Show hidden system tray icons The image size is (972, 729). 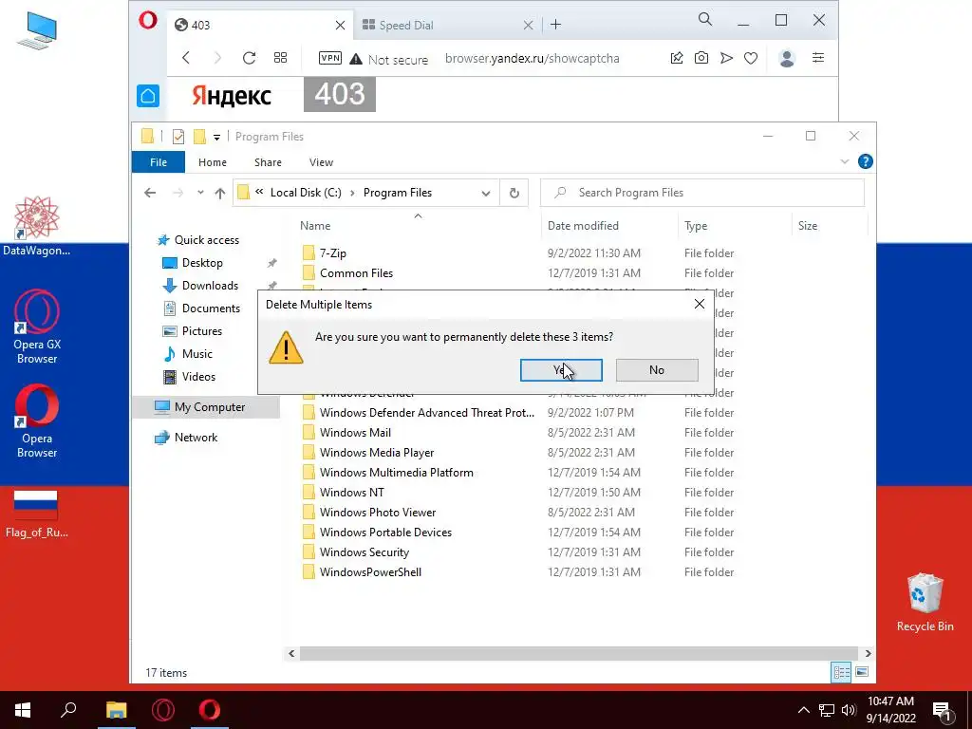(x=803, y=710)
